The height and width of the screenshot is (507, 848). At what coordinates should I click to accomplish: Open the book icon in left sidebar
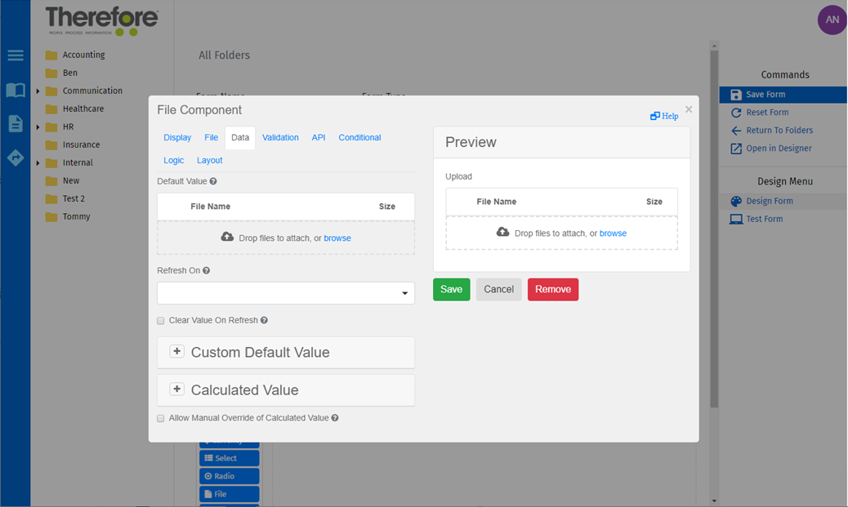pos(16,90)
